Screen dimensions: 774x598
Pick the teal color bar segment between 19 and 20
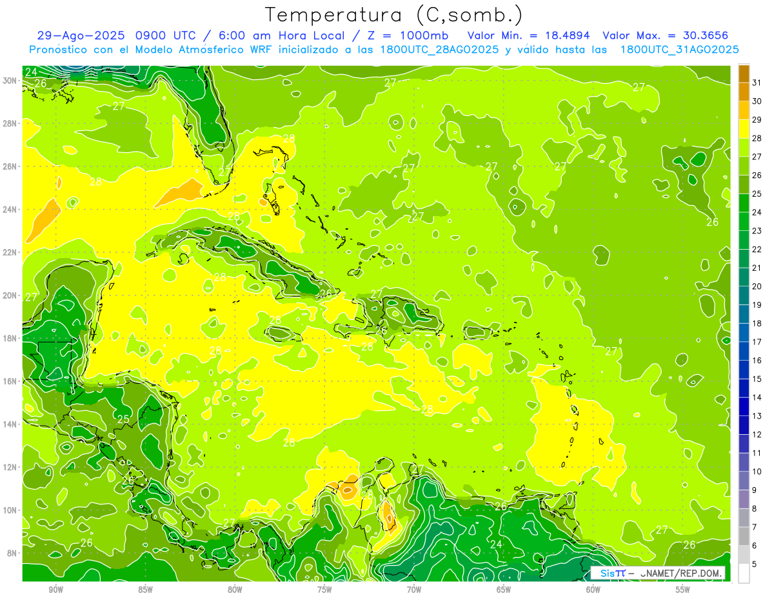744,295
